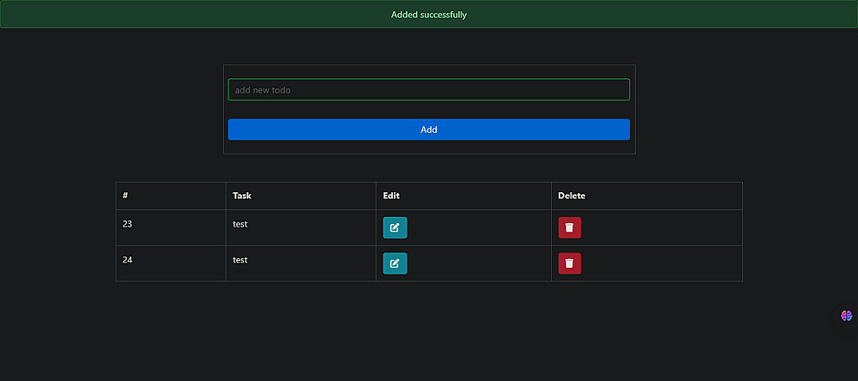Click the "Added successfully" green alert banner
Image resolution: width=858 pixels, height=381 pixels.
[x=429, y=15]
